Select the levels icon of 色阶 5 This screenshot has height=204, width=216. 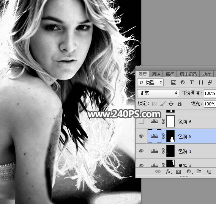click(154, 136)
